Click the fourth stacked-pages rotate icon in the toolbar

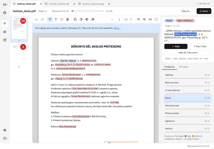[93, 19]
